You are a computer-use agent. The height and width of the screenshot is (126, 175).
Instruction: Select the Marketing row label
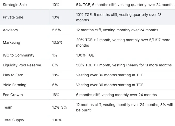[x=11, y=42]
